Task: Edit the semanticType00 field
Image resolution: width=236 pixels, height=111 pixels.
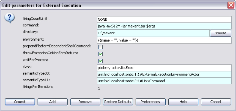Action: coord(164,74)
